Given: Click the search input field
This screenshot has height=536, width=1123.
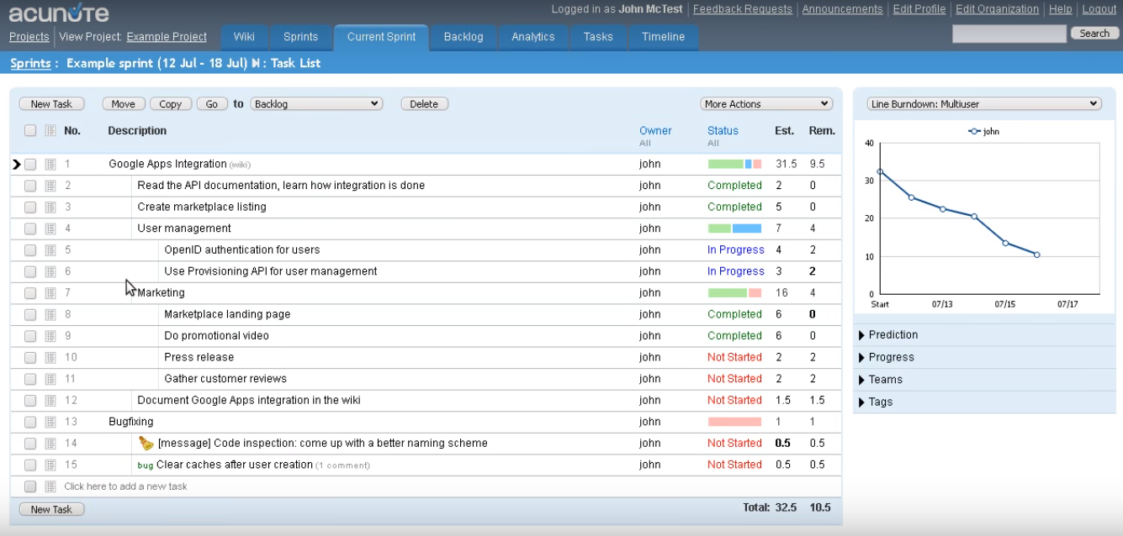Looking at the screenshot, I should [x=1009, y=34].
